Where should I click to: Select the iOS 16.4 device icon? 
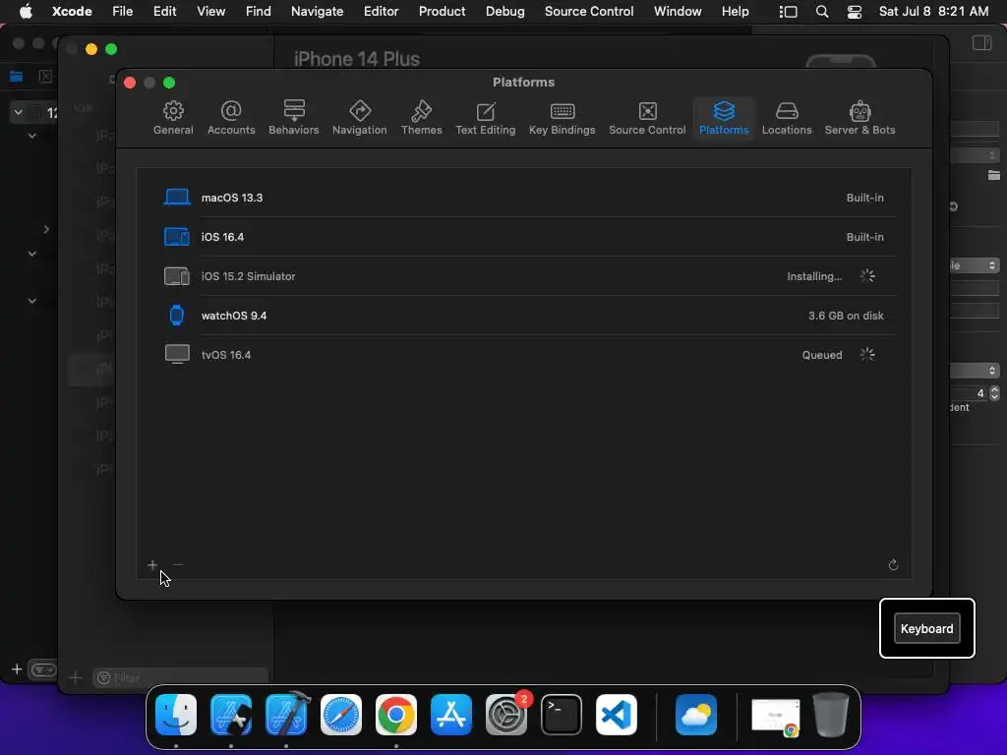coord(177,236)
